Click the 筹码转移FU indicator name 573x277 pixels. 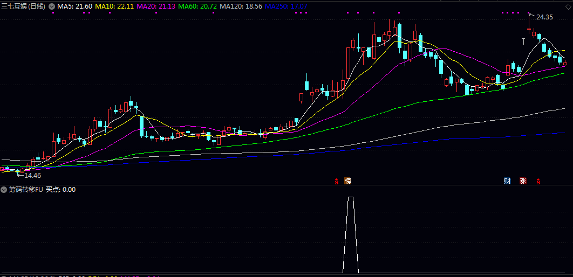click(26, 190)
